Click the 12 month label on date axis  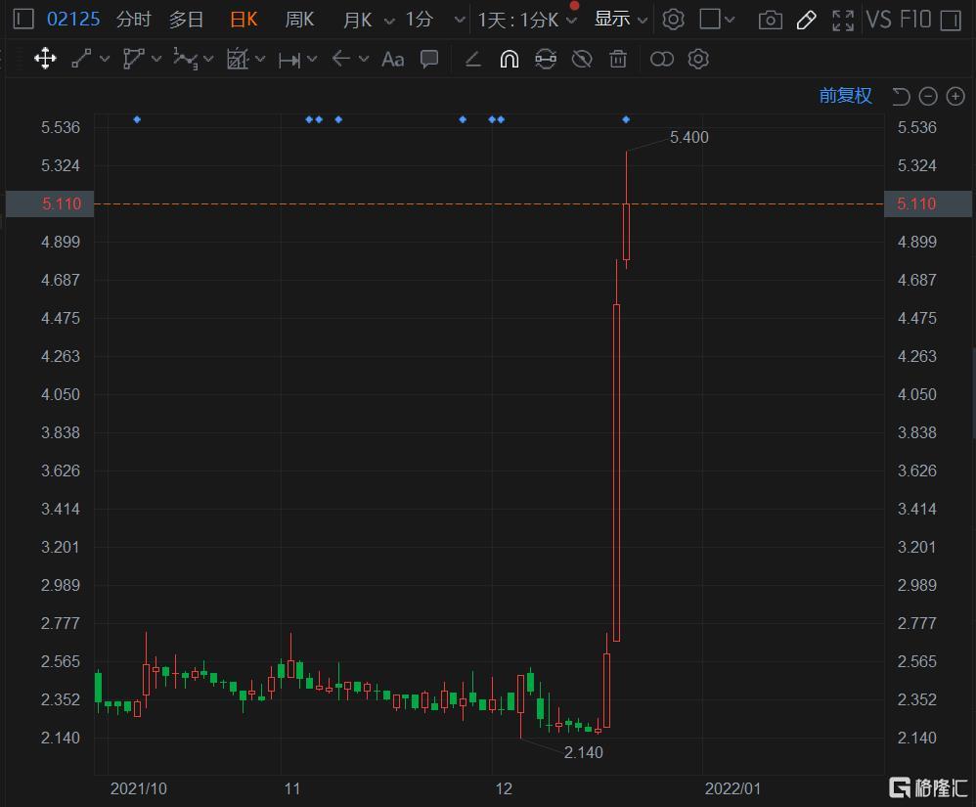click(x=504, y=789)
